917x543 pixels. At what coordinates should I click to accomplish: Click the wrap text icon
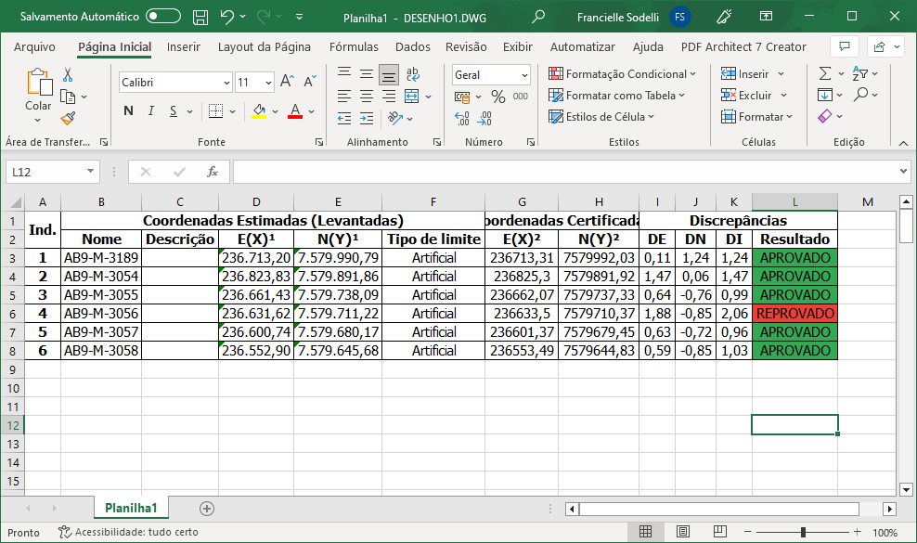[413, 73]
